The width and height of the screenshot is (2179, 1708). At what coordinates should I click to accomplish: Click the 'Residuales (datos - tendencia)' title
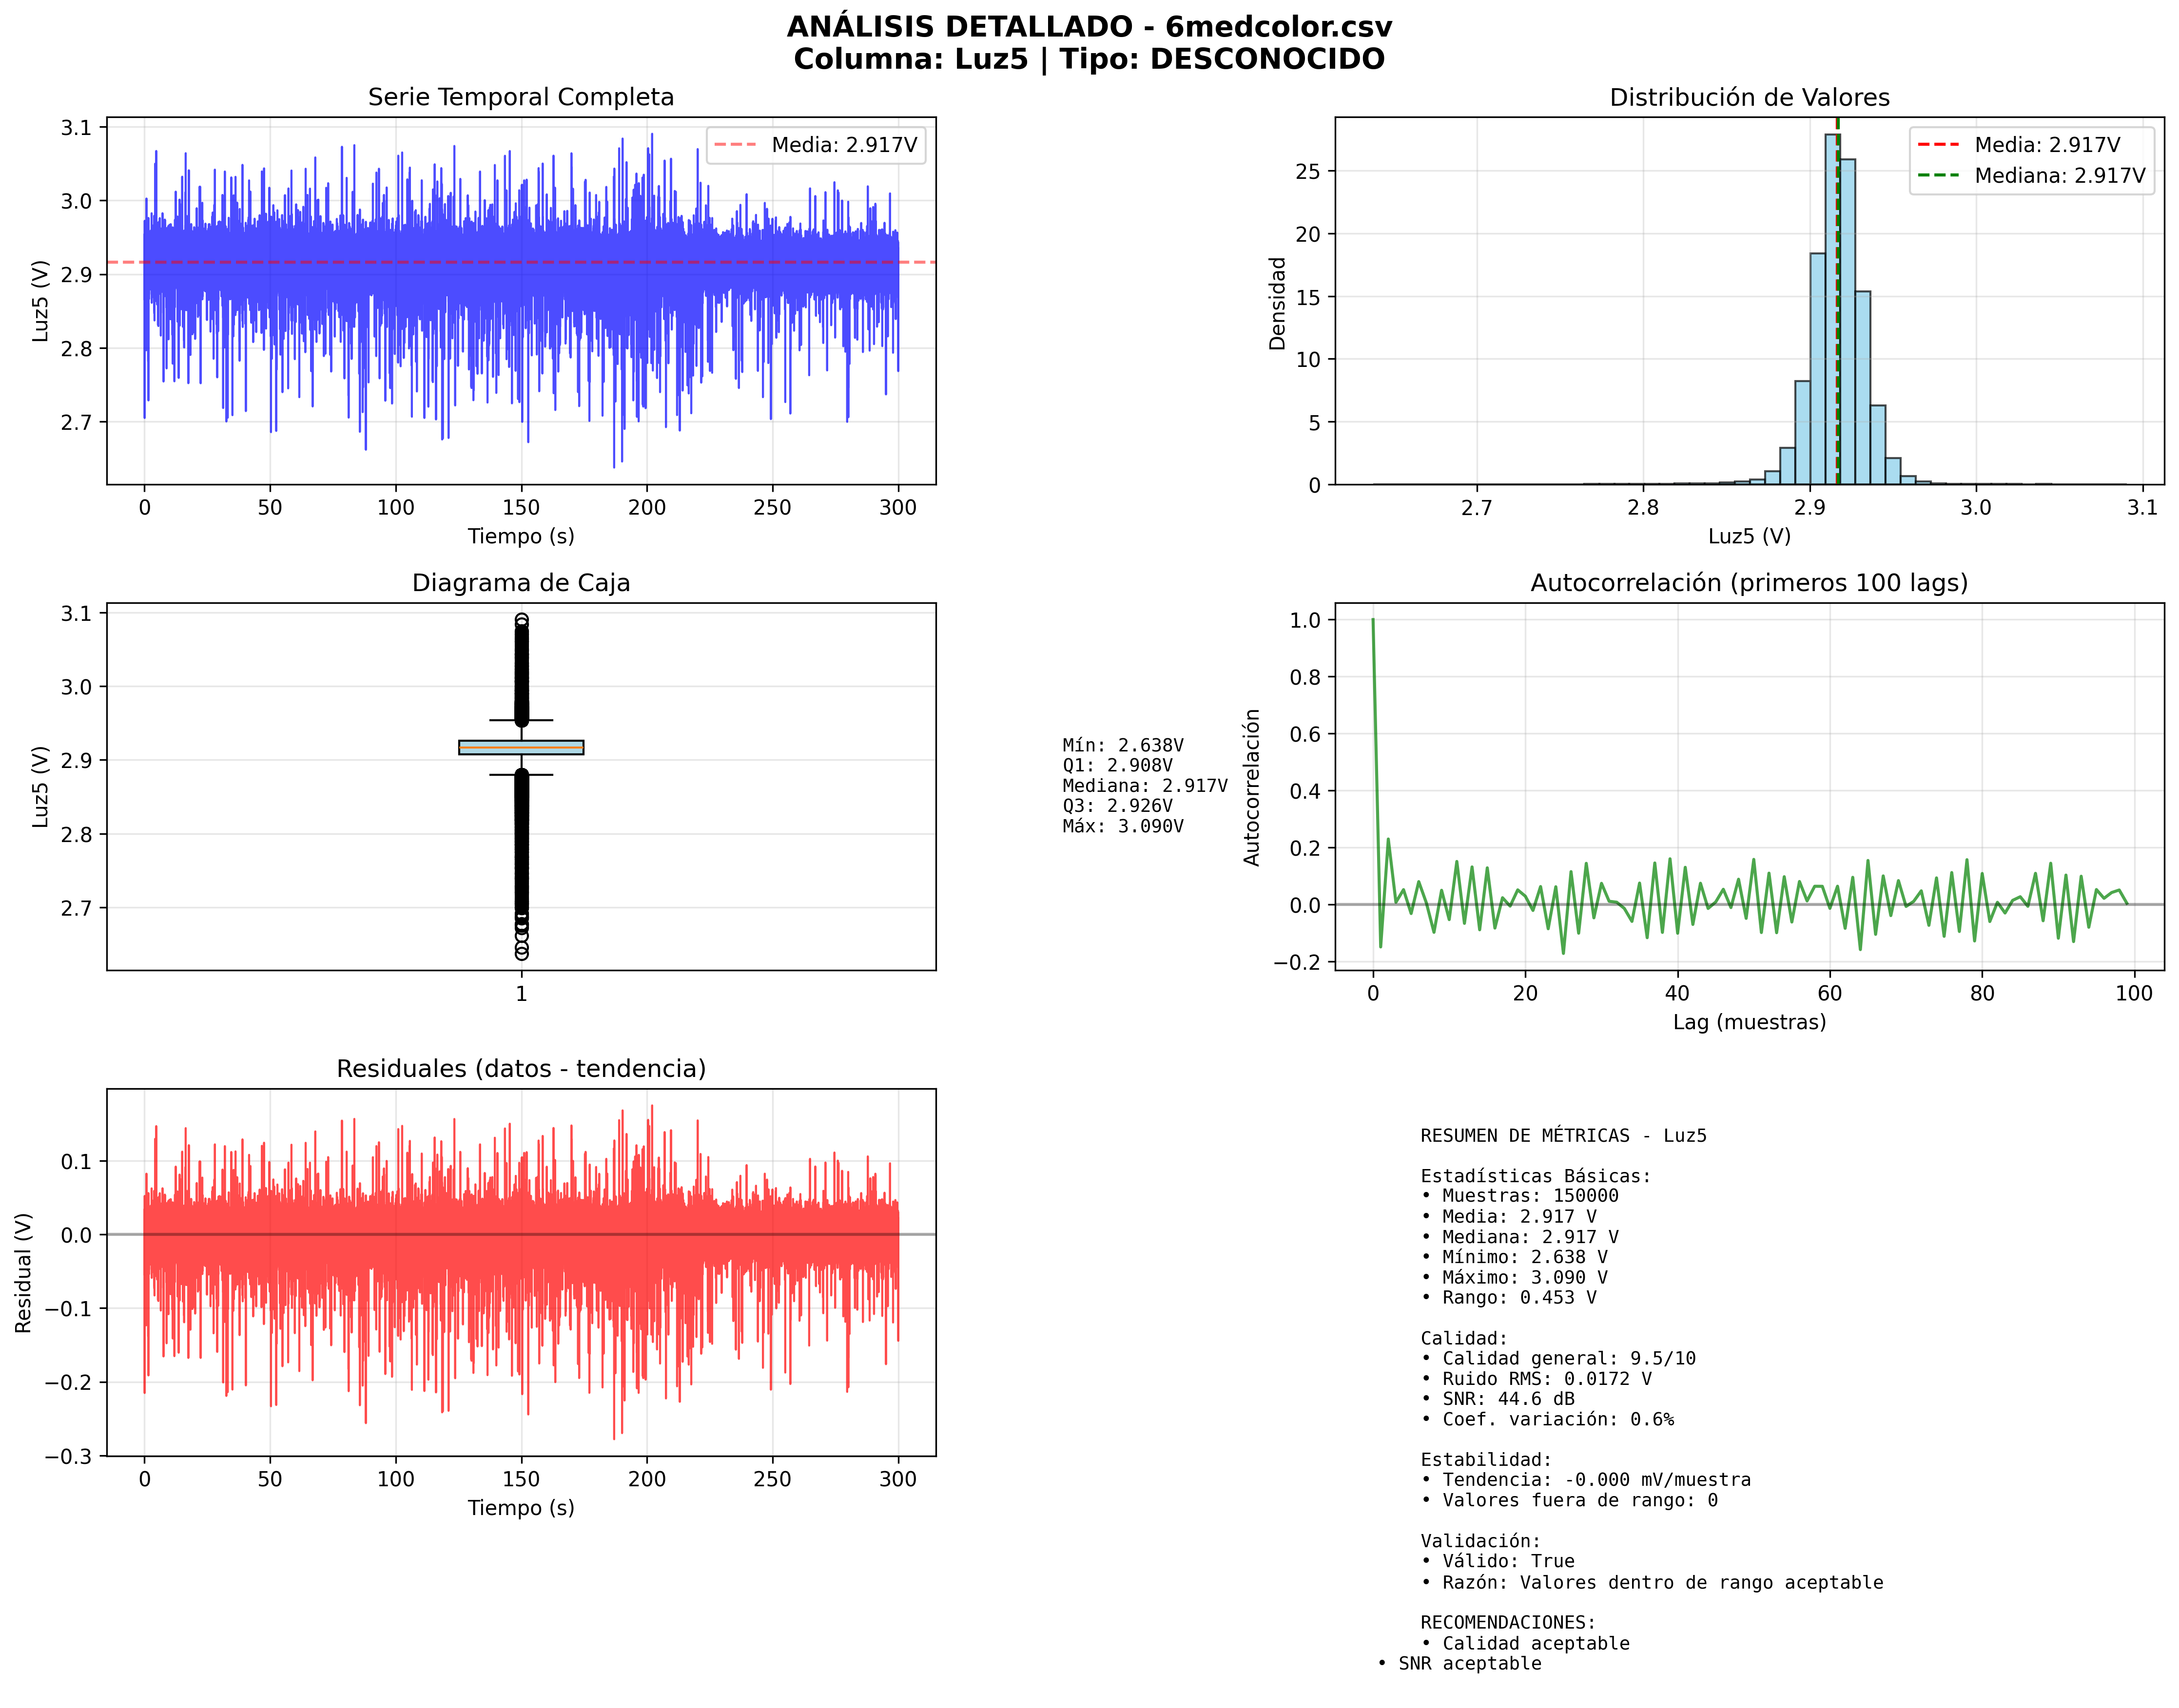pos(520,1069)
